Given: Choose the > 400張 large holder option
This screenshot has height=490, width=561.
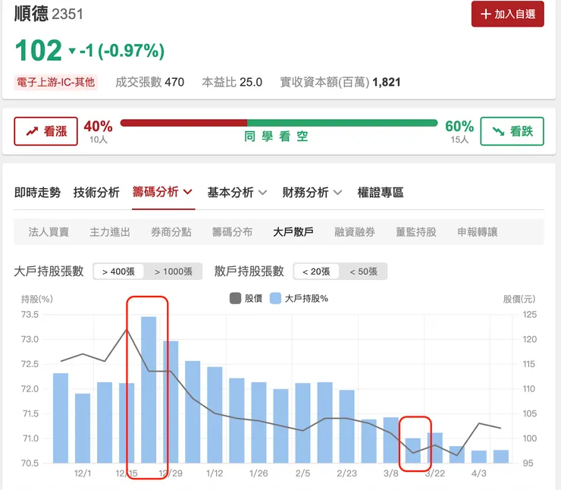Looking at the screenshot, I should pyautogui.click(x=118, y=272).
